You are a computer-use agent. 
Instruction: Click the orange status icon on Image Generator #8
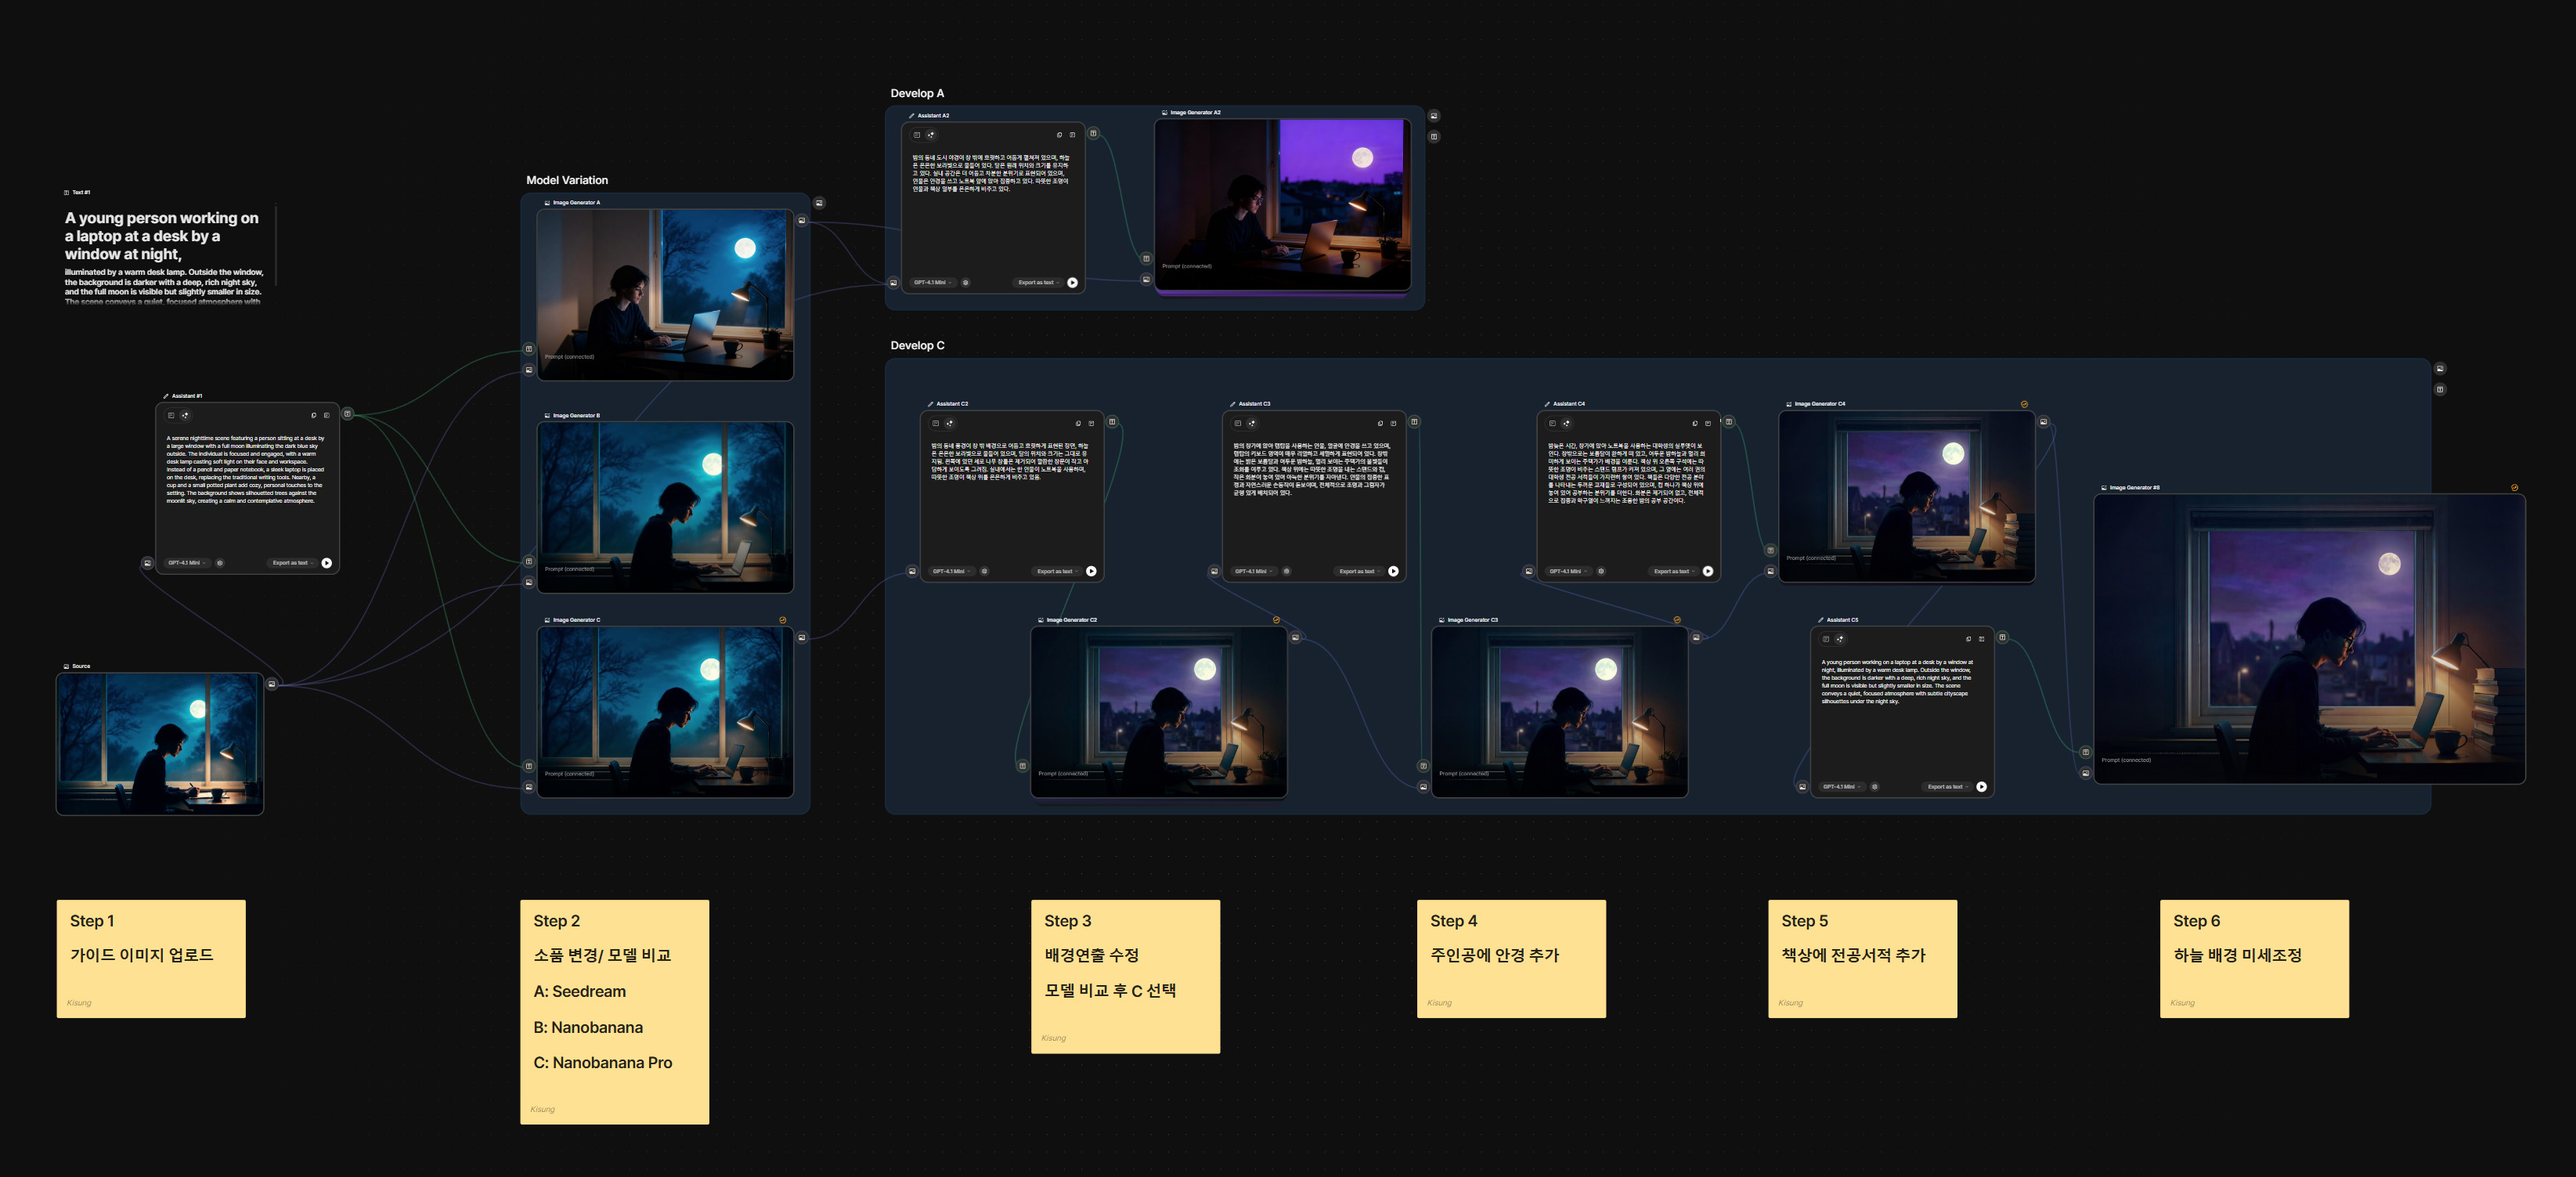2514,488
